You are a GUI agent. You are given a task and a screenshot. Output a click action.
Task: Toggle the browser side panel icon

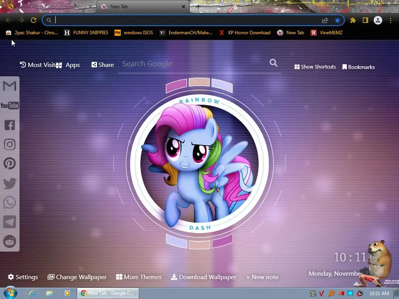[x=365, y=20]
